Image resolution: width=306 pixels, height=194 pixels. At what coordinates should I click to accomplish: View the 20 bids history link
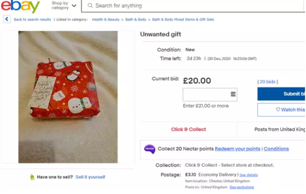pyautogui.click(x=268, y=82)
